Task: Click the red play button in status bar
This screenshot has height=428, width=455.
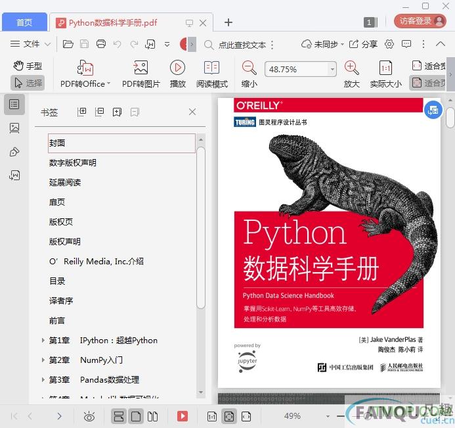Action: (x=183, y=416)
